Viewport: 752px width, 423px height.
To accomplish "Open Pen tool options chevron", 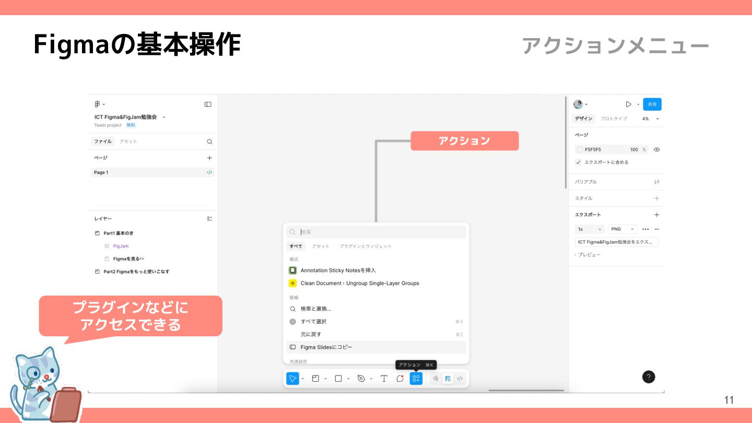I will (371, 379).
